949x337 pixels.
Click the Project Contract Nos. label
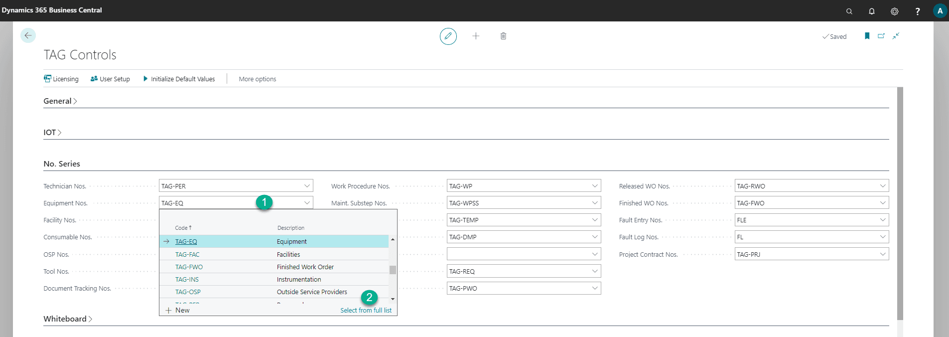(x=649, y=254)
